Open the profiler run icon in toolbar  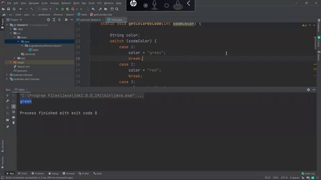click(73, 9)
